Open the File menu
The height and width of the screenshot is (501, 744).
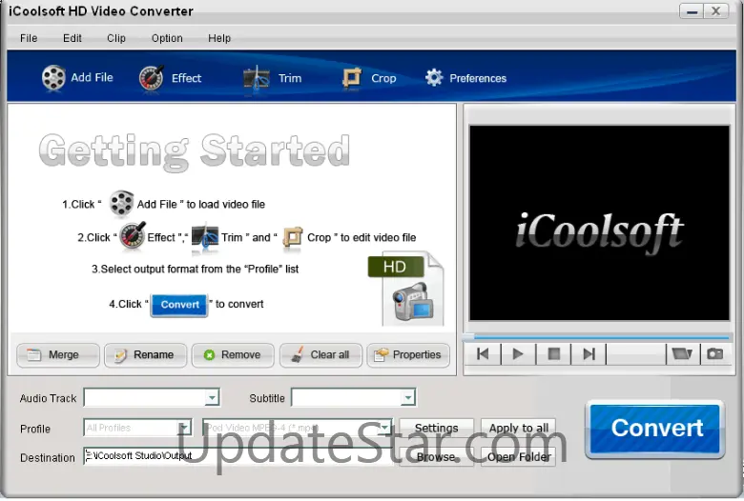pyautogui.click(x=29, y=38)
